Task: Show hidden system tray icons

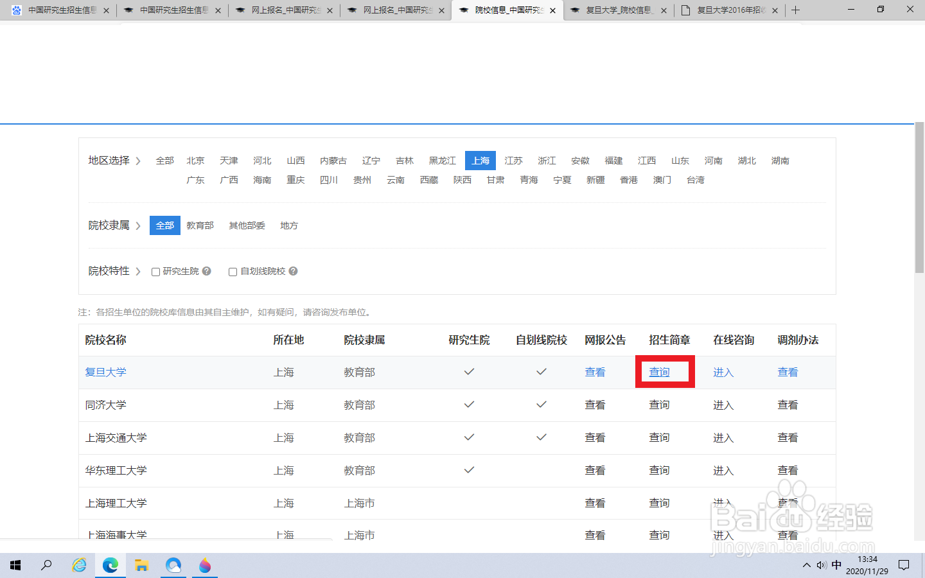Action: tap(806, 565)
